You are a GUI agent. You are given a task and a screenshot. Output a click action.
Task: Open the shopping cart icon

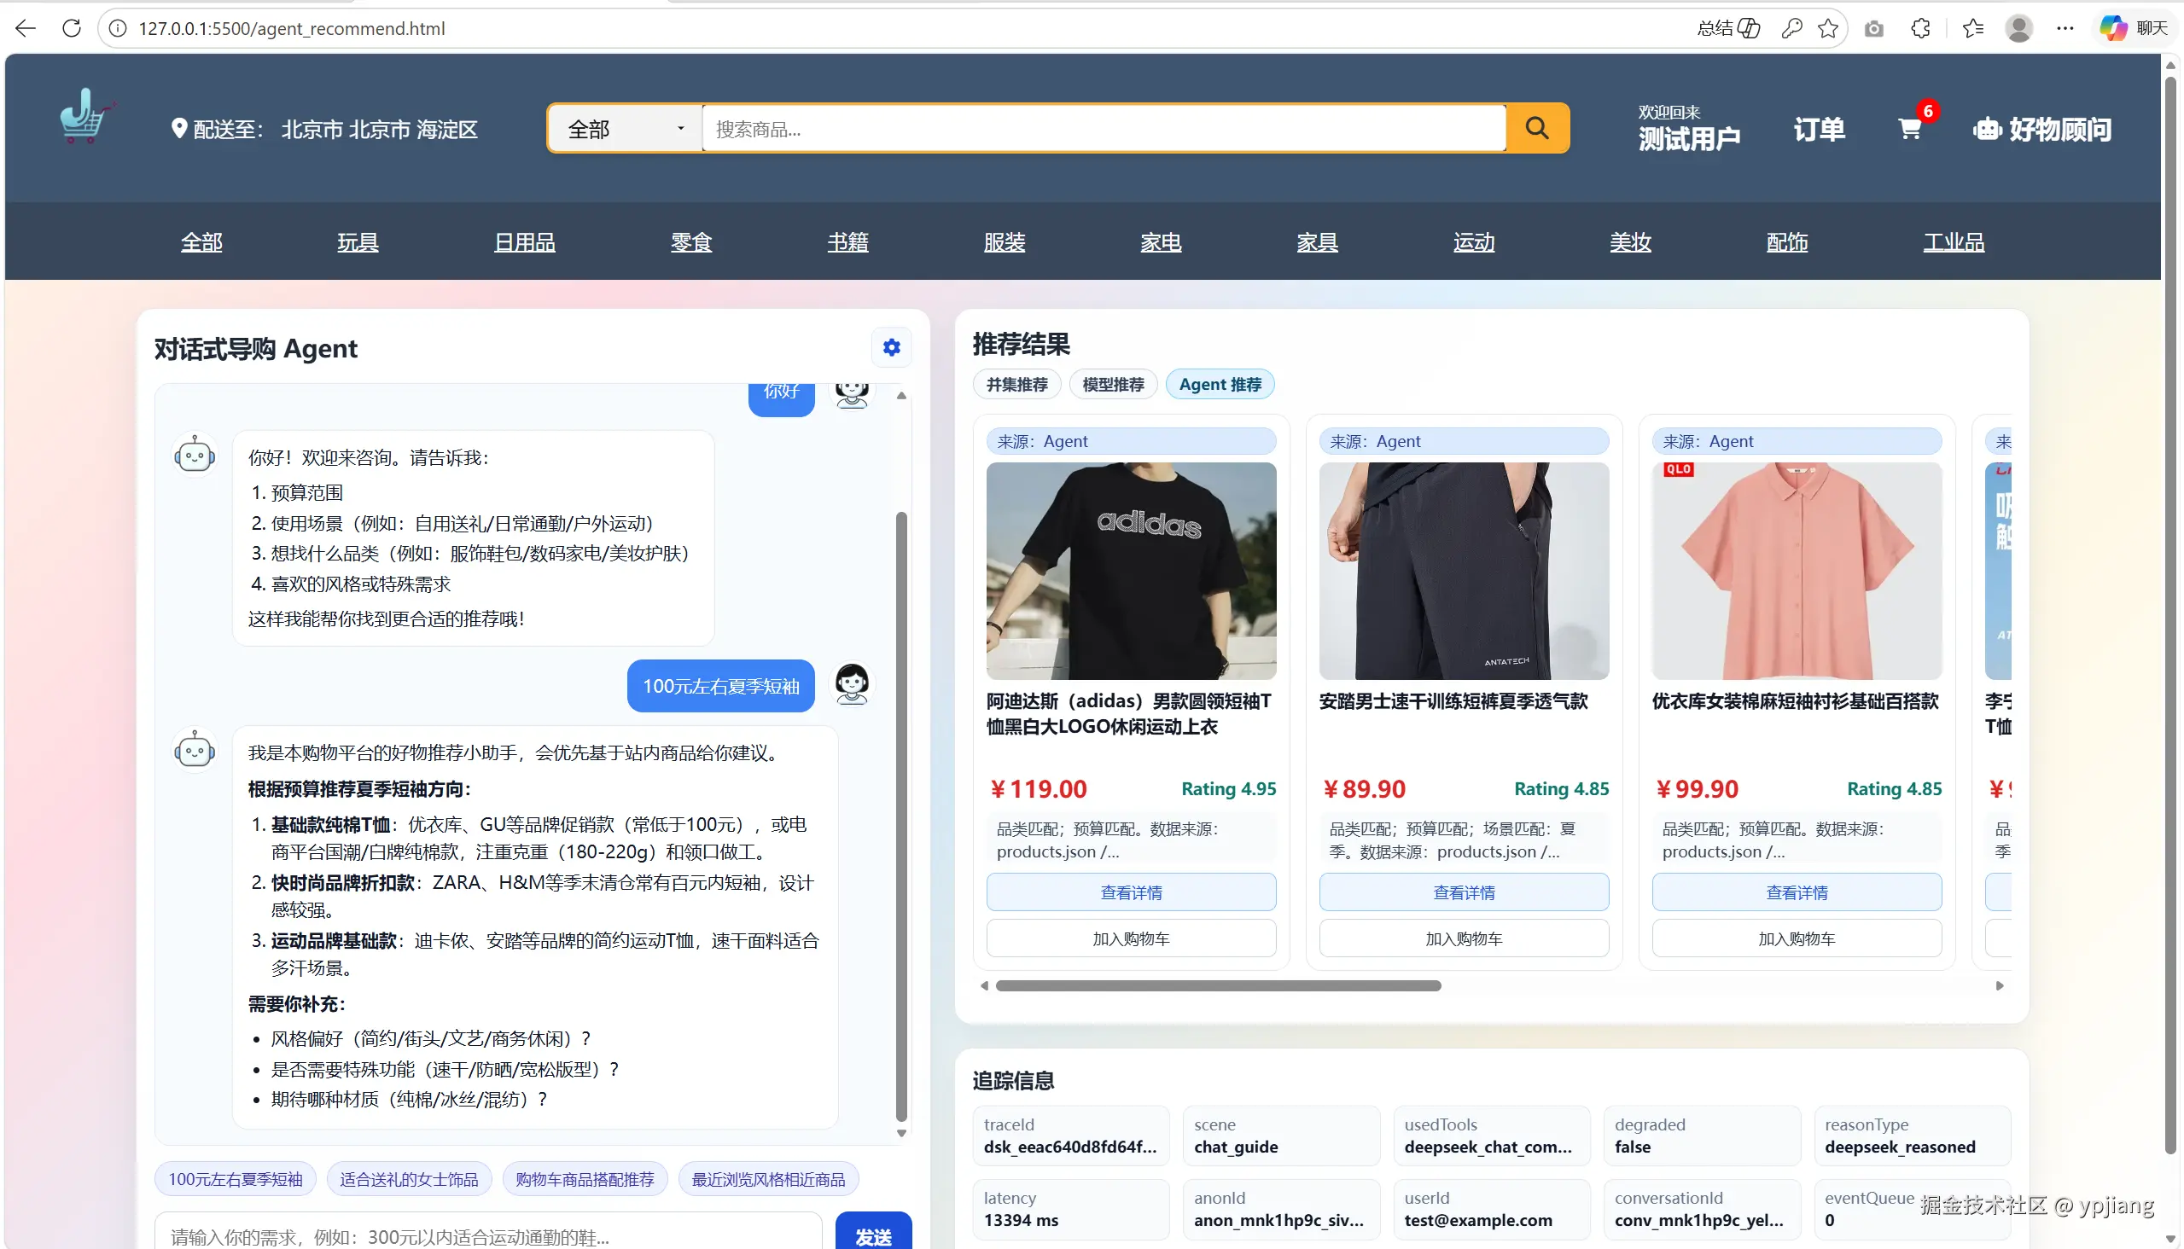click(x=1909, y=130)
